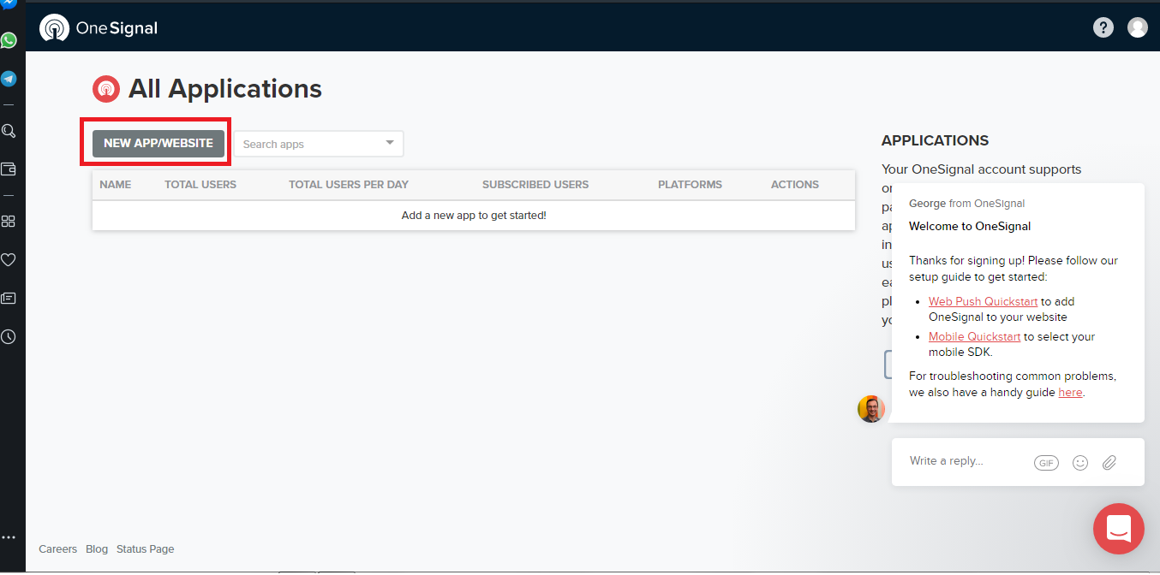Viewport: 1160px width, 575px height.
Task: Open the troubleshooting guide 'here' link
Action: coord(1071,392)
